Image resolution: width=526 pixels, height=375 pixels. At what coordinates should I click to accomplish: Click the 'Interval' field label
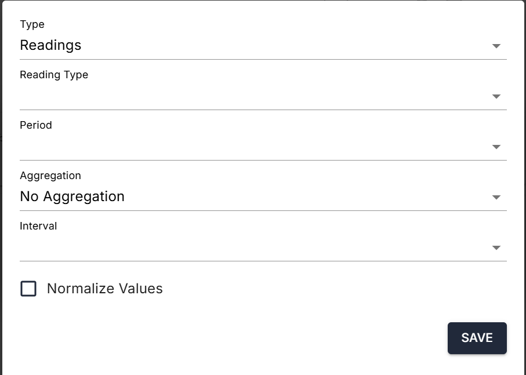pos(38,226)
